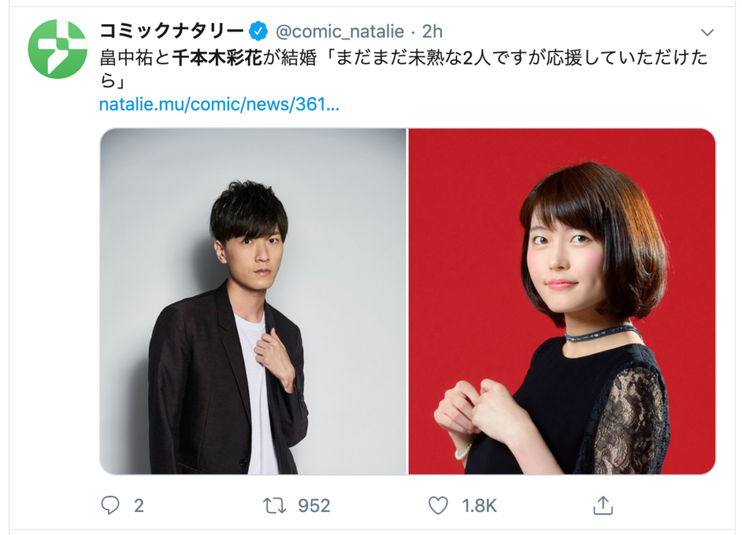Click the reply speech bubble icon
The image size is (742, 535).
coord(110,505)
